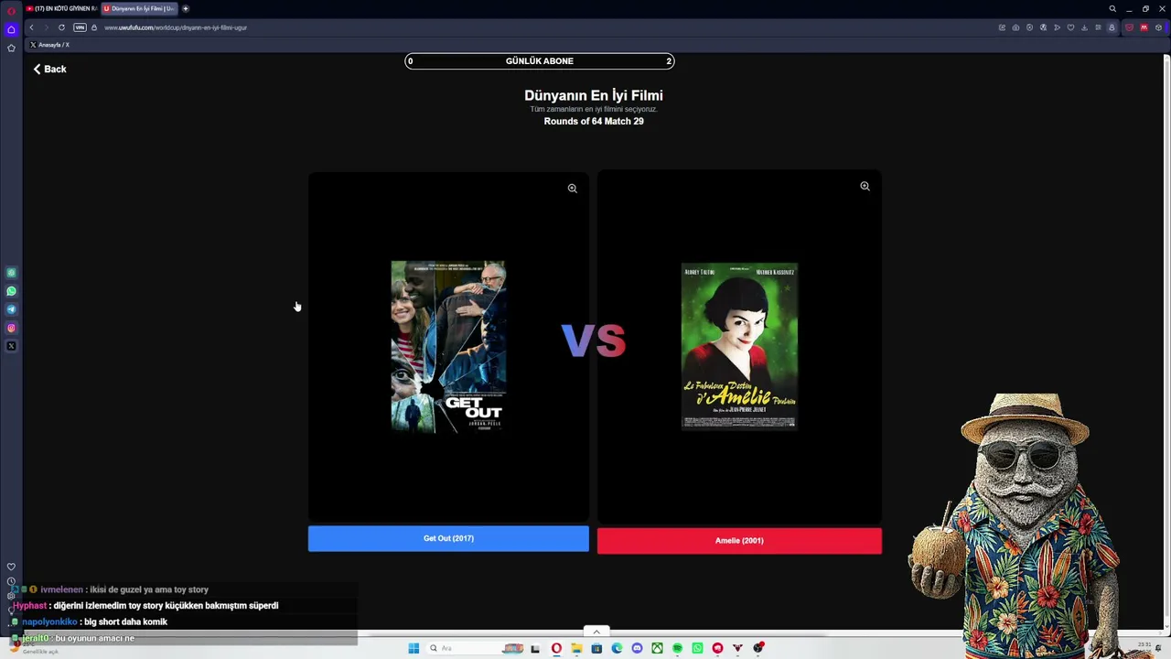The width and height of the screenshot is (1171, 659).
Task: Open WhatsApp in the Opera sidebar
Action: tap(11, 291)
